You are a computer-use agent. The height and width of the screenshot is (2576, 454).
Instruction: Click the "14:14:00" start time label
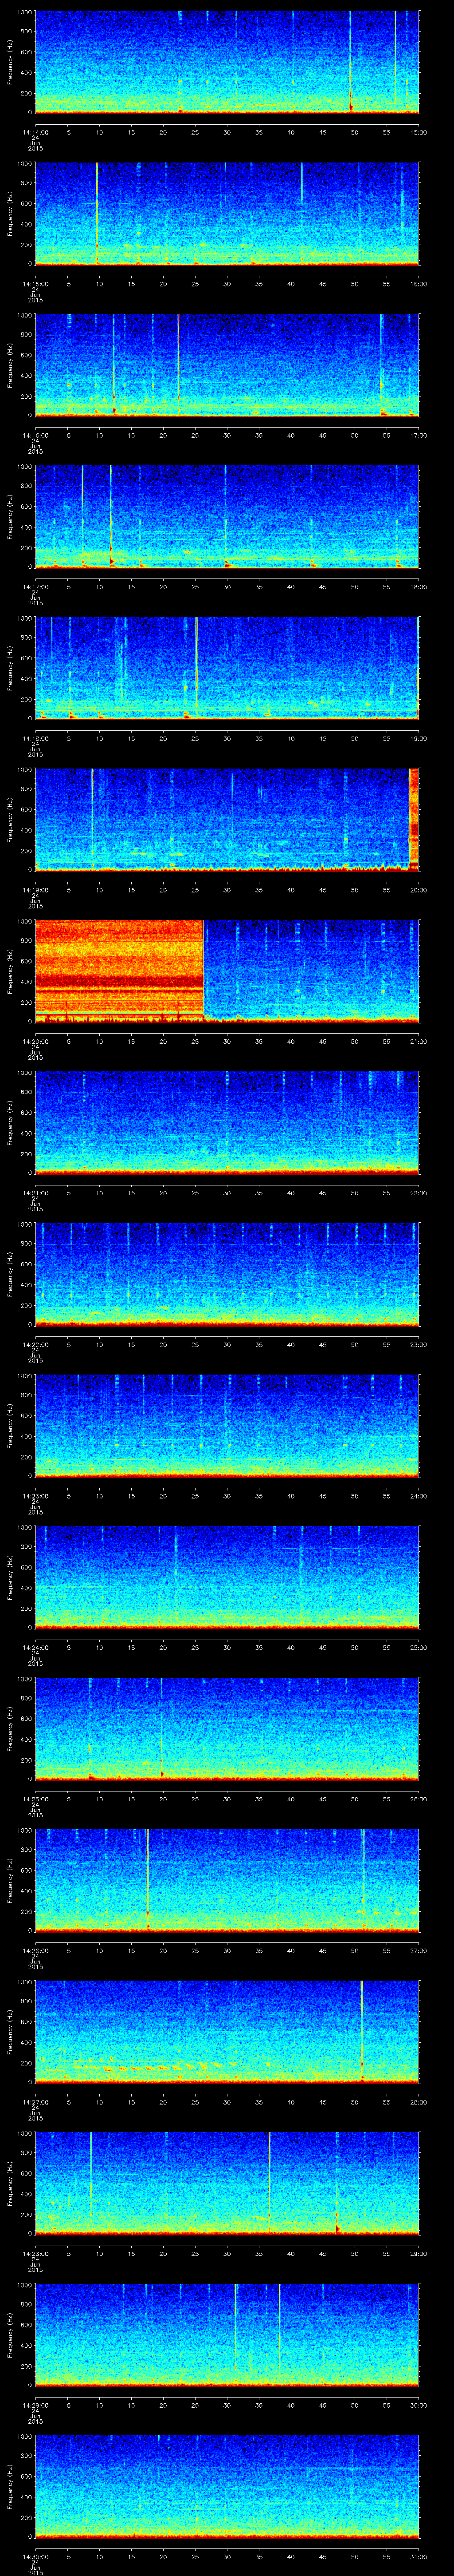pyautogui.click(x=35, y=131)
